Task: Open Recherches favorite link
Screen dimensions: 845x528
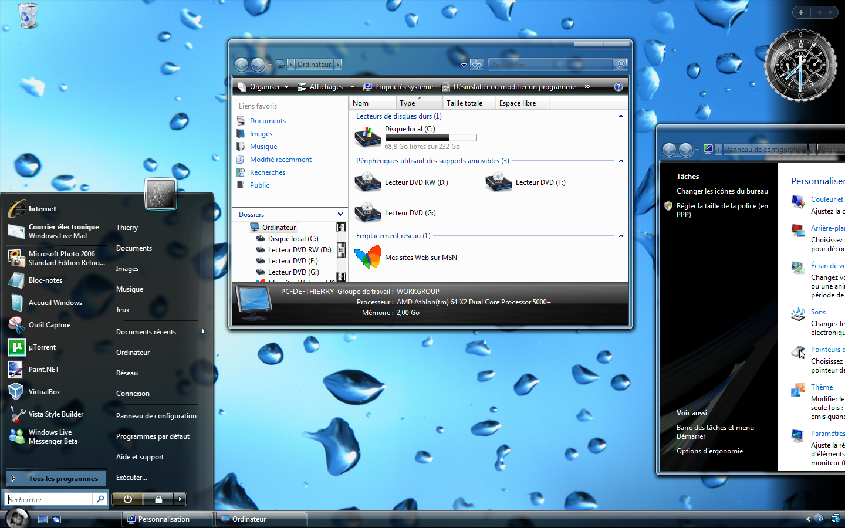Action: click(x=267, y=172)
